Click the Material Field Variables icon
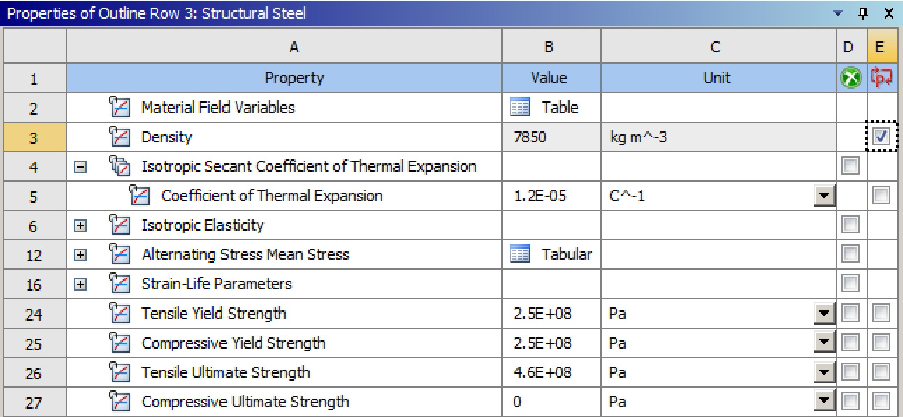 tap(122, 108)
